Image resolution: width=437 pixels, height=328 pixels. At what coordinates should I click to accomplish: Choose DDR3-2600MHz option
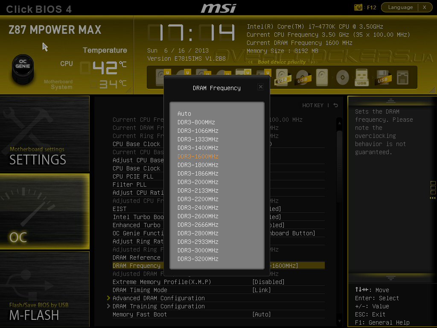pyautogui.click(x=198, y=216)
